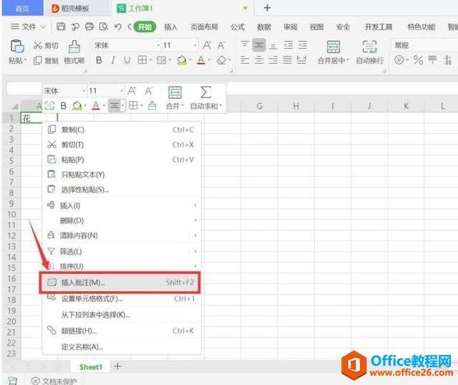The width and height of the screenshot is (458, 385).
Task: Click the Copy (复制) button in ribbon
Action: [46, 60]
